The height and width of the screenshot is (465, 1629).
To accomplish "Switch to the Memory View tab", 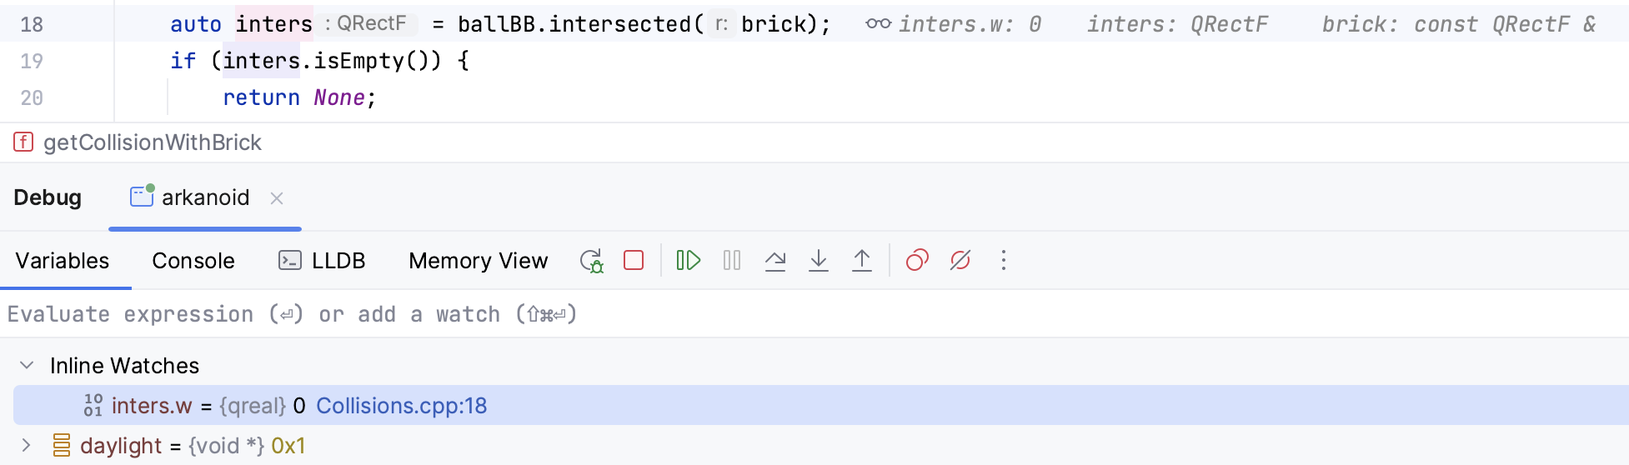I will [x=478, y=261].
